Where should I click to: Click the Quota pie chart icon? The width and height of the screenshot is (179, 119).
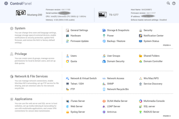pos(67,61)
